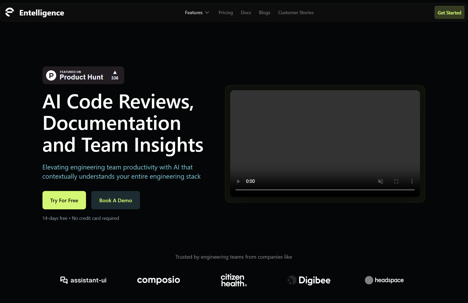Open the Blogs page
The image size is (468, 303).
tap(264, 13)
